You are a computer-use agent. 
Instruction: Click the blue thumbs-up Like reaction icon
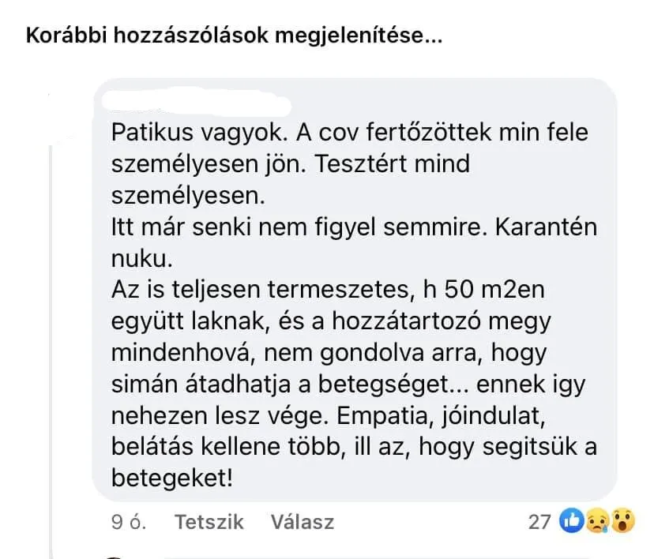569,521
